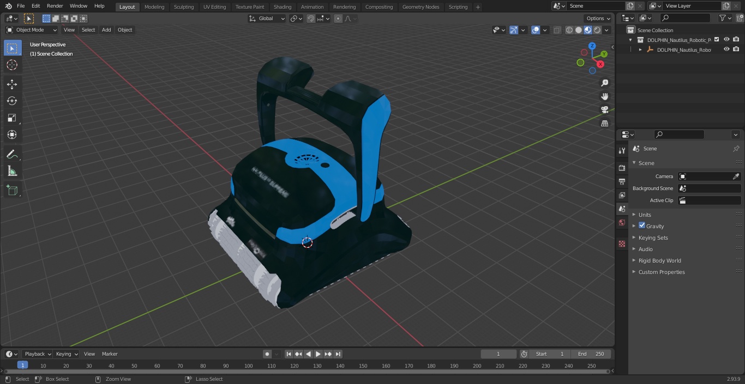Open the Render menu
The image size is (745, 384).
pos(55,6)
